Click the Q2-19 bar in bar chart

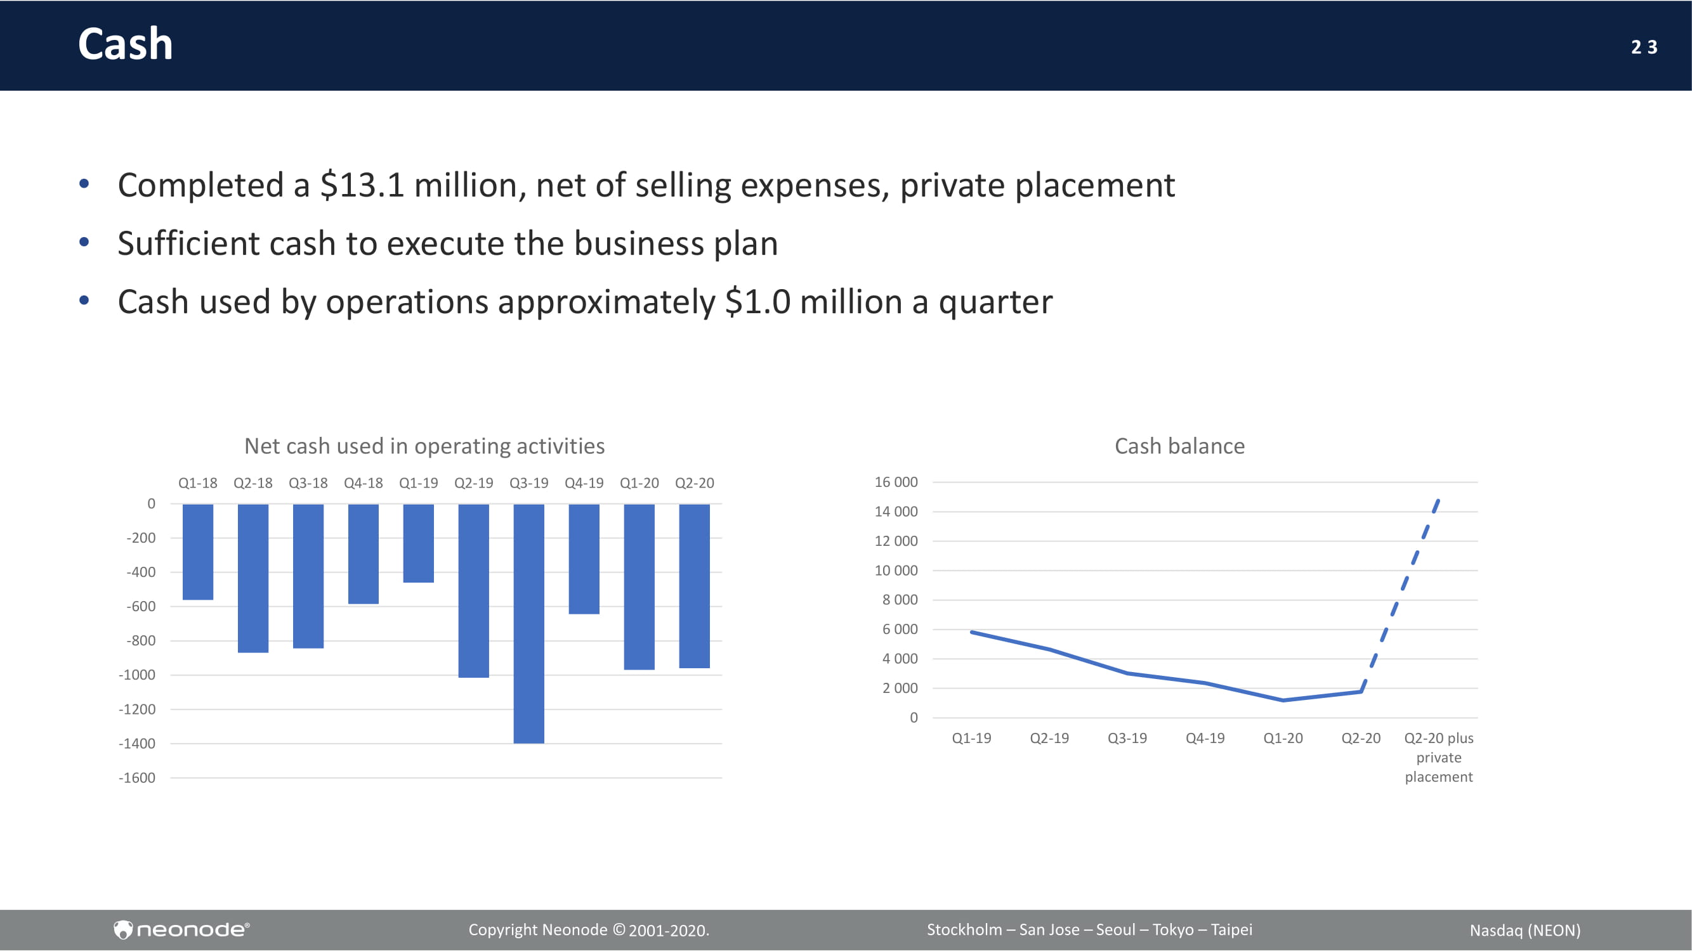pos(473,591)
